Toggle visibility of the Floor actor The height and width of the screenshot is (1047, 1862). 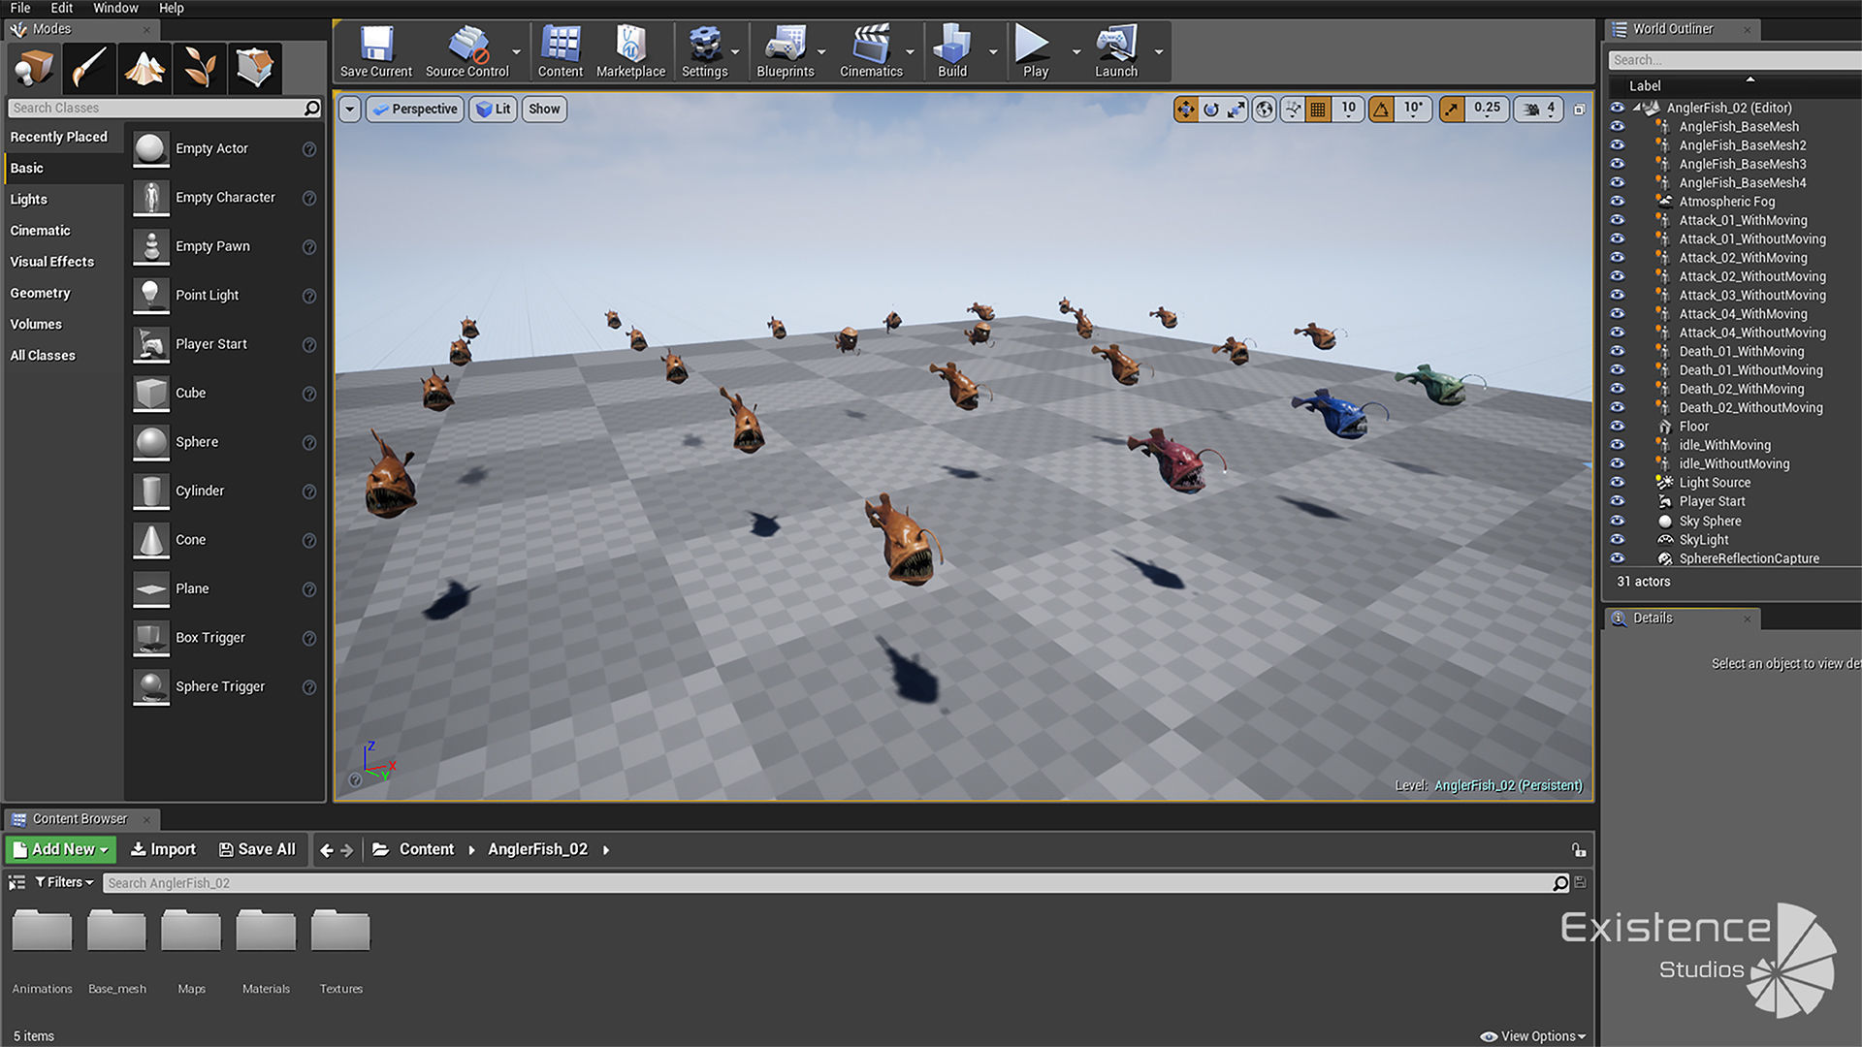click(1617, 427)
